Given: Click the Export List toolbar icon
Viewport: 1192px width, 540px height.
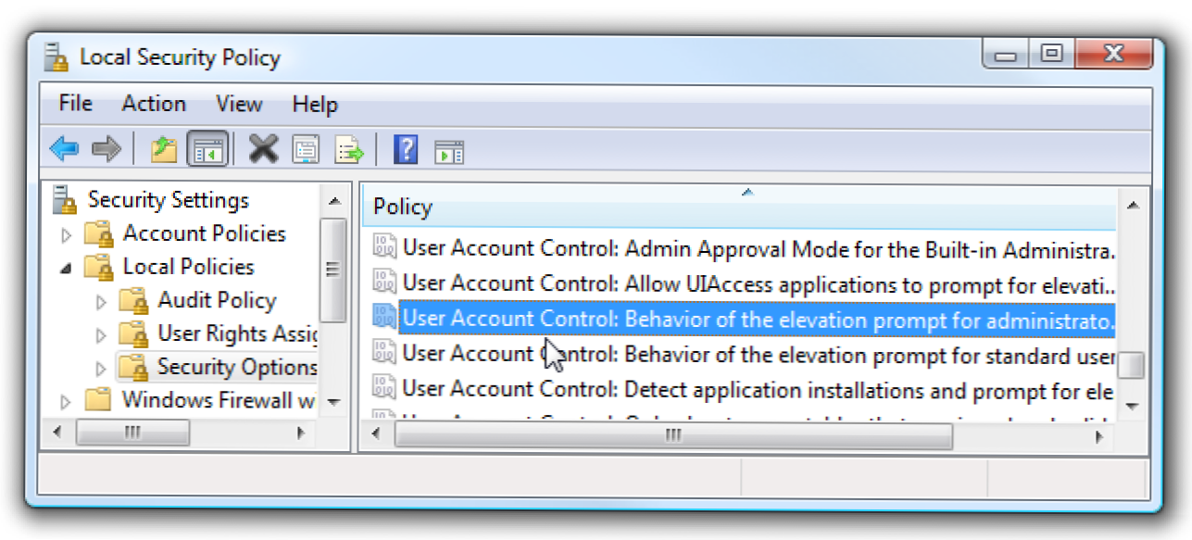Looking at the screenshot, I should pos(349,149).
